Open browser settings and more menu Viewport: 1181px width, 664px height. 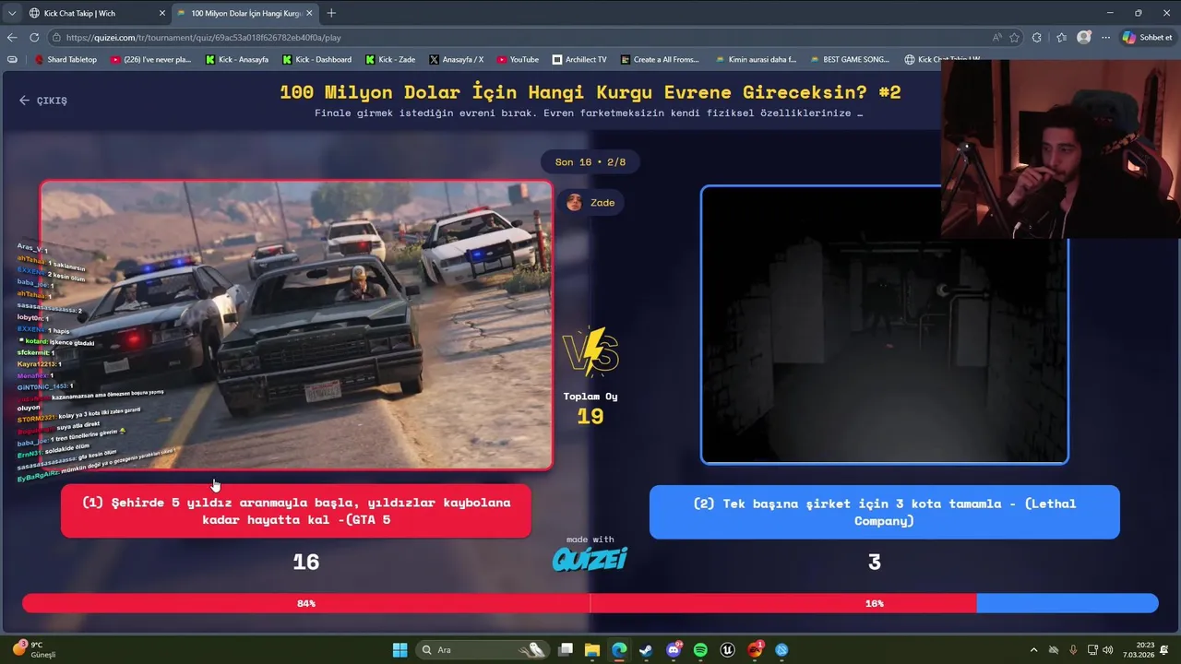(x=1105, y=38)
